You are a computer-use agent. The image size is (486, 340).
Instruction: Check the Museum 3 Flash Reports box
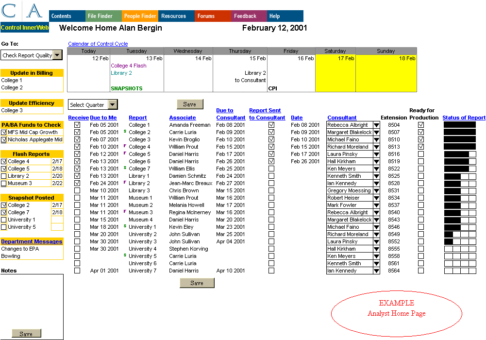[4, 183]
